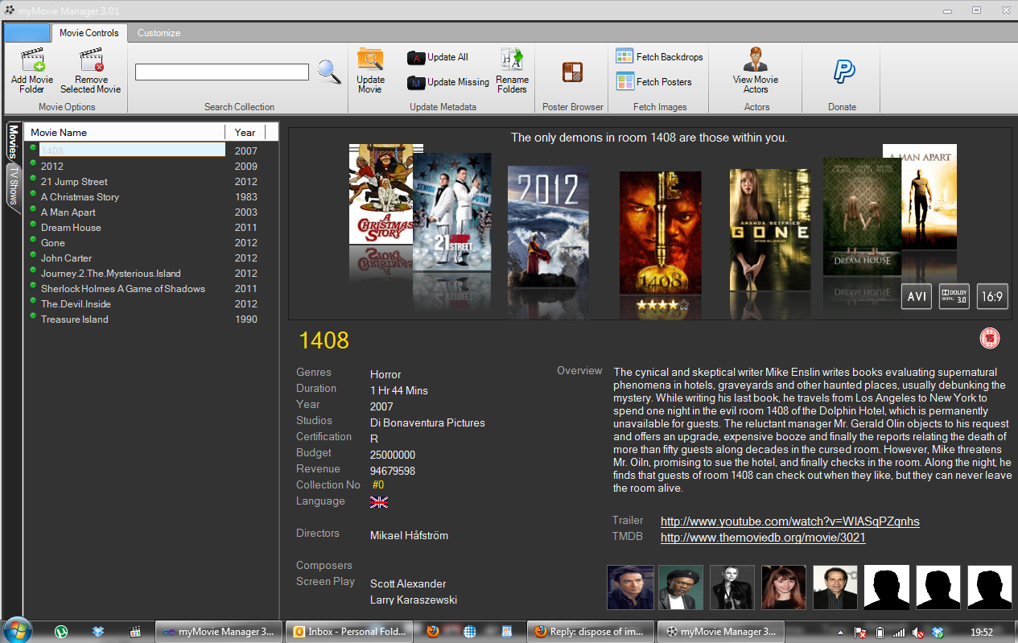1018x643 pixels.
Task: Click Fetch Backdrops
Action: (x=659, y=56)
